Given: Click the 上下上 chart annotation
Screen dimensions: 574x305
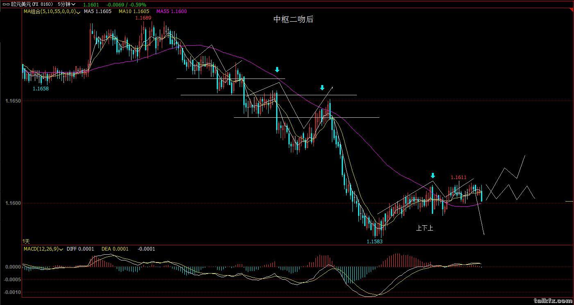Looking at the screenshot, I should [x=424, y=228].
